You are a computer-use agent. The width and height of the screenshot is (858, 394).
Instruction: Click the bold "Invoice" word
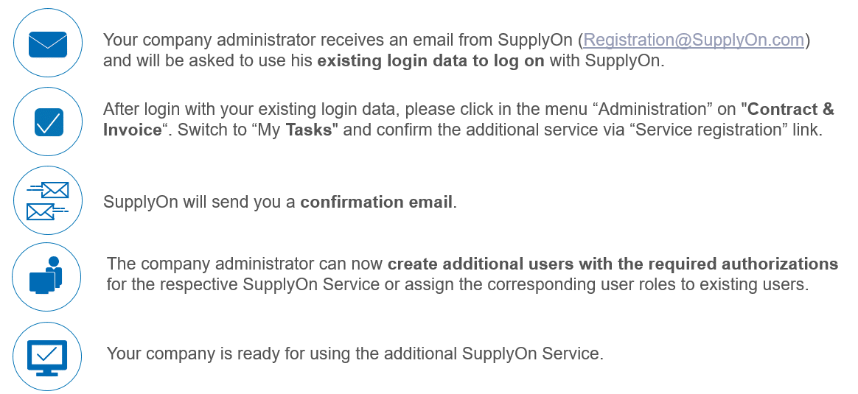tap(133, 130)
